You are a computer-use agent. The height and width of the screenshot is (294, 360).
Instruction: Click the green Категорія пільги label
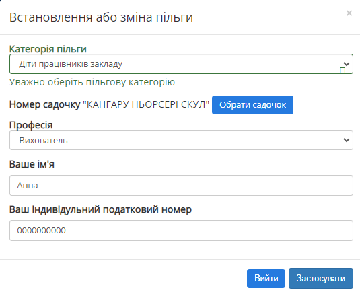coord(48,49)
